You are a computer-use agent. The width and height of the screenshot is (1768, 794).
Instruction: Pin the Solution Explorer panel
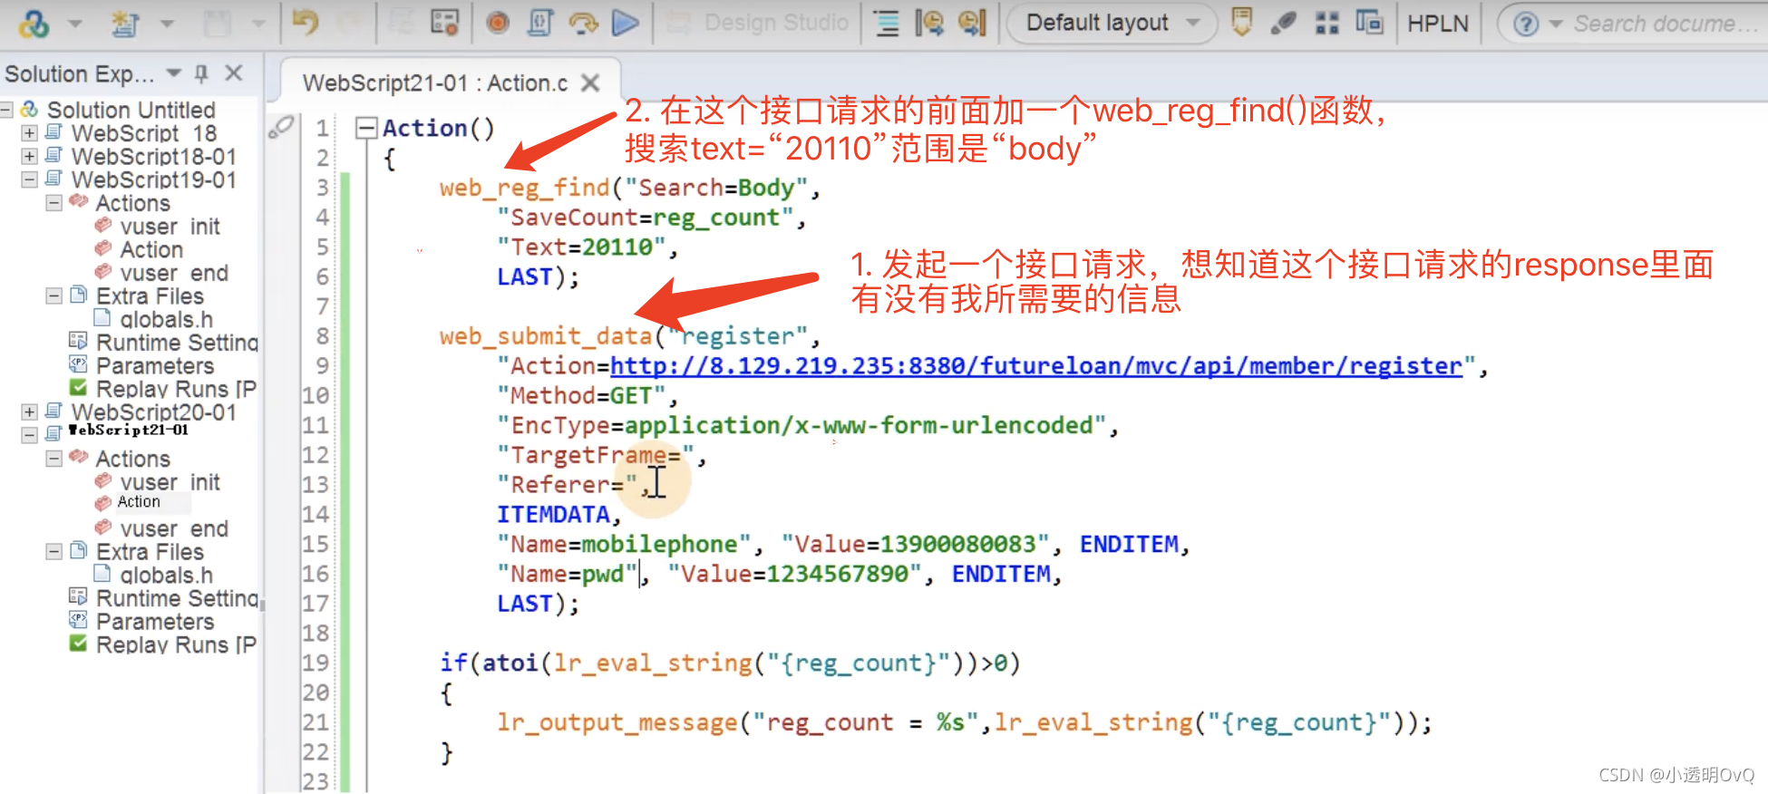click(201, 73)
